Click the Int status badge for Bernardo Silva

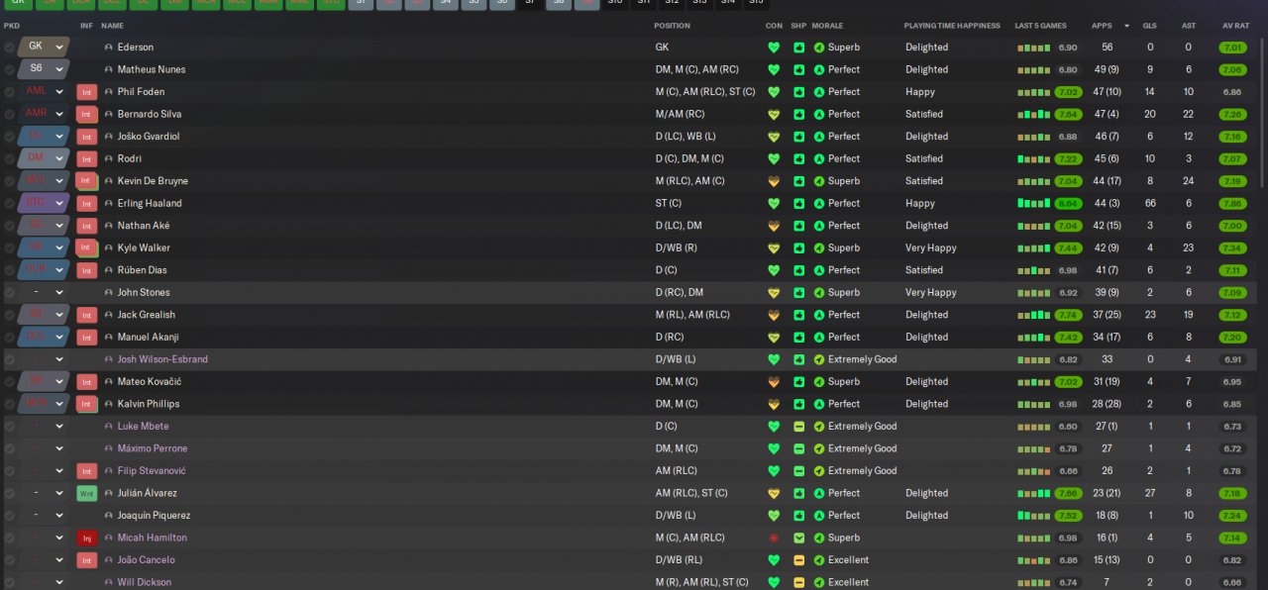point(87,114)
